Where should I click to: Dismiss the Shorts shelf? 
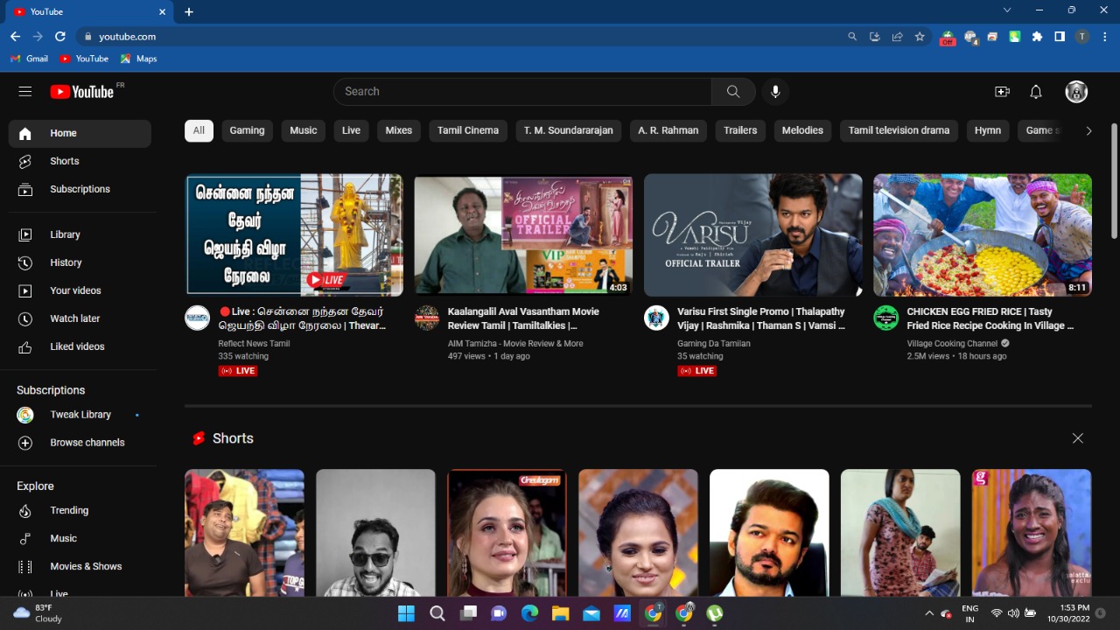click(x=1078, y=438)
